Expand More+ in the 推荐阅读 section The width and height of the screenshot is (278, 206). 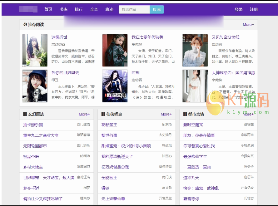pyautogui.click(x=248, y=25)
